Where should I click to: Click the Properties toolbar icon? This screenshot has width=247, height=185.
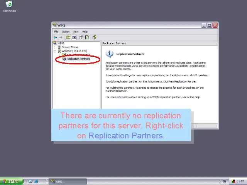[81, 37]
